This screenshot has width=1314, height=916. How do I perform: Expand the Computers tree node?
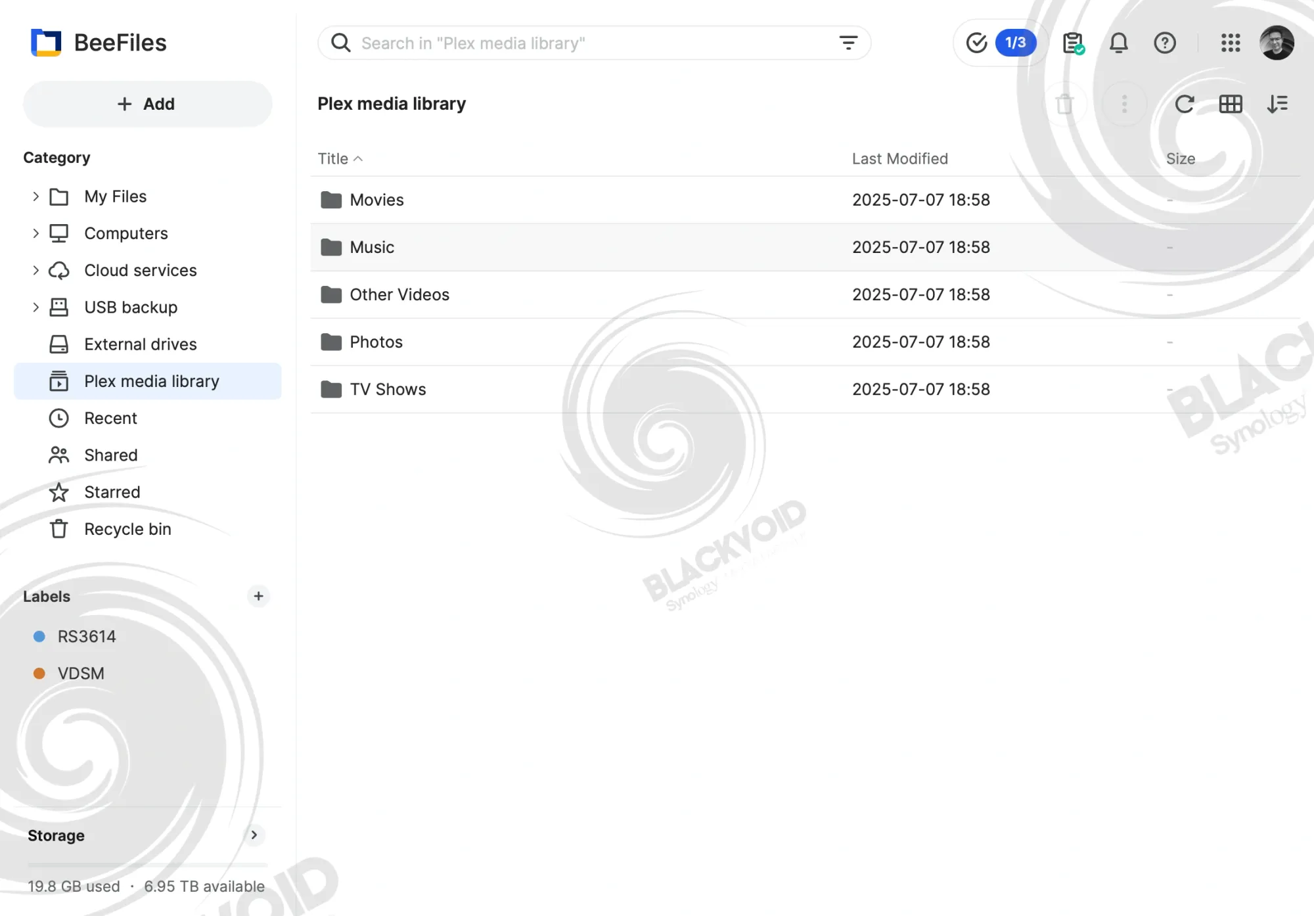coord(35,233)
